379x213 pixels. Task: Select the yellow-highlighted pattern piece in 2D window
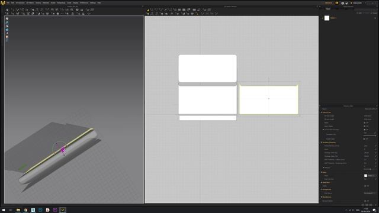[268, 99]
